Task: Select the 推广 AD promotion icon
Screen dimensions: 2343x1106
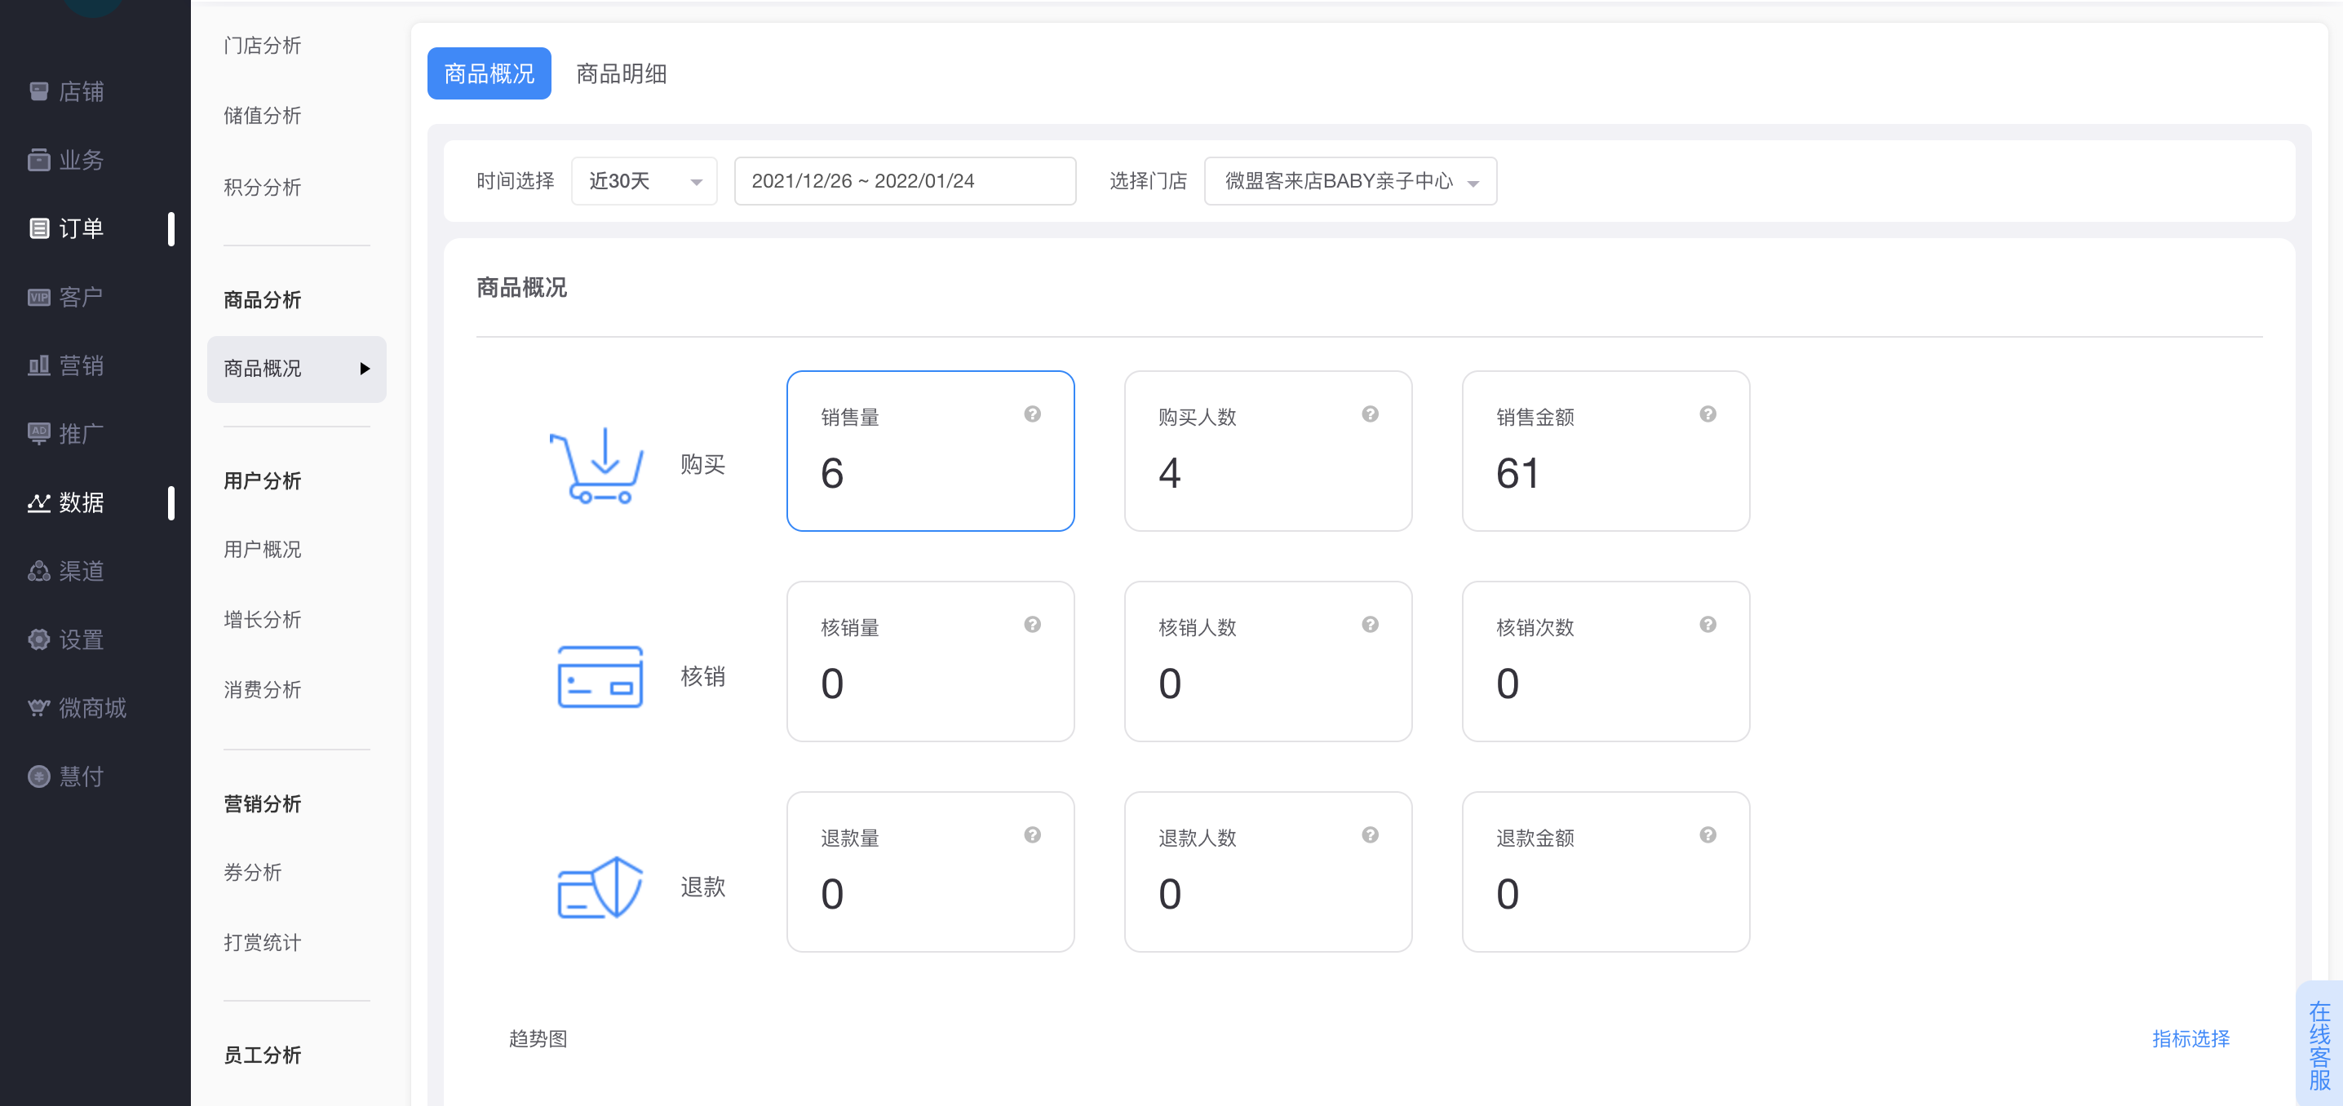Action: 38,433
